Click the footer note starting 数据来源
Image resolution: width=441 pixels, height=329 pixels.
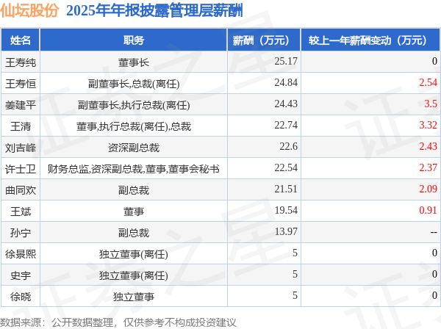[118, 322]
